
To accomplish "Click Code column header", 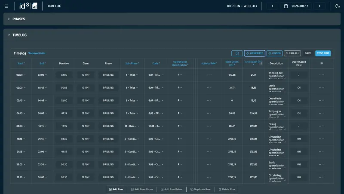I will tap(156, 63).
